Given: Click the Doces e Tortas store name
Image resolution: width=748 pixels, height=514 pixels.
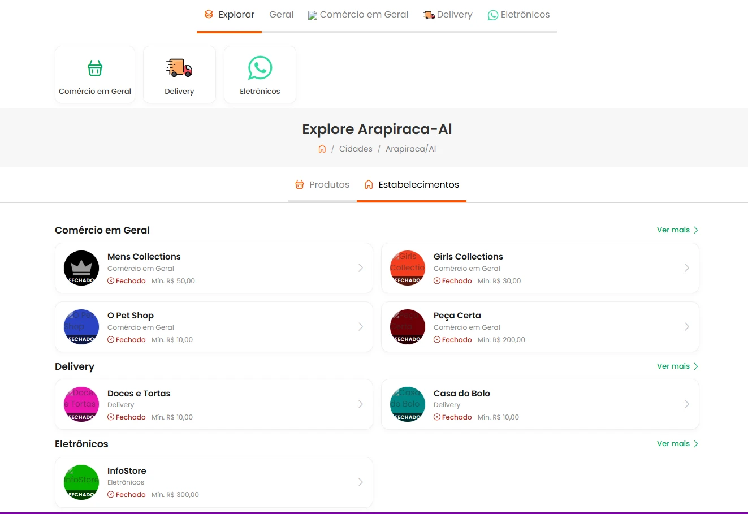Looking at the screenshot, I should point(139,394).
